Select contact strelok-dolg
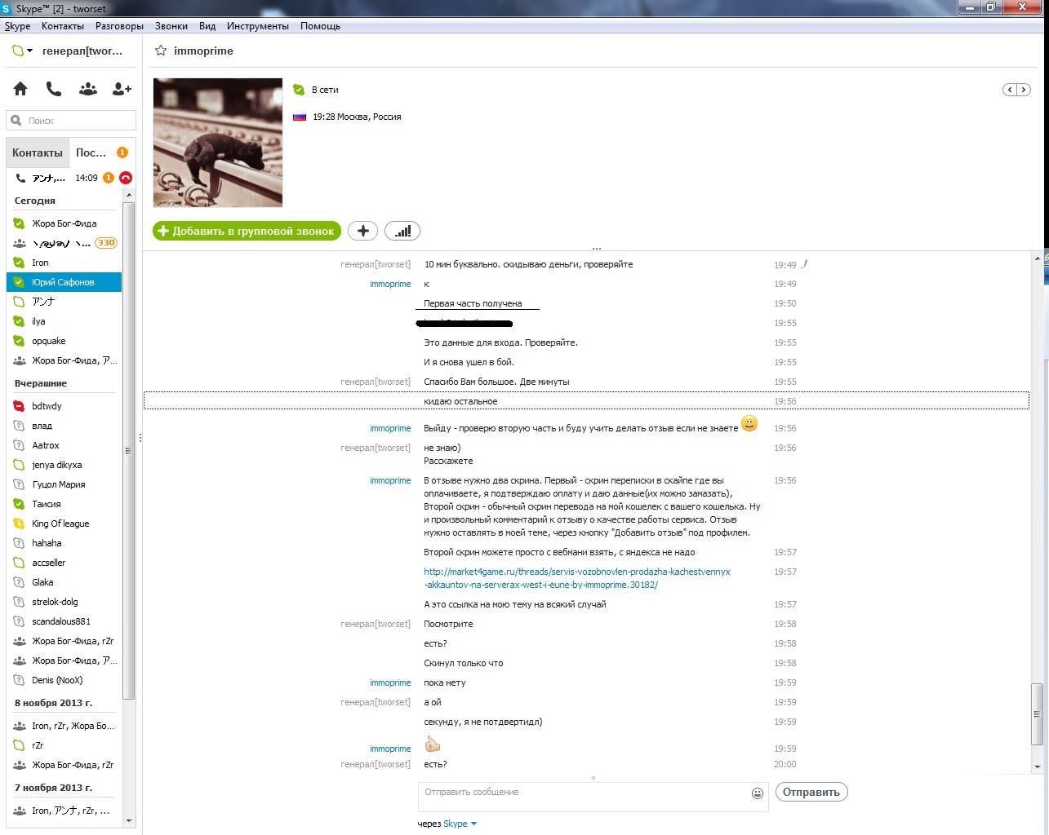1049x835 pixels. [x=64, y=602]
